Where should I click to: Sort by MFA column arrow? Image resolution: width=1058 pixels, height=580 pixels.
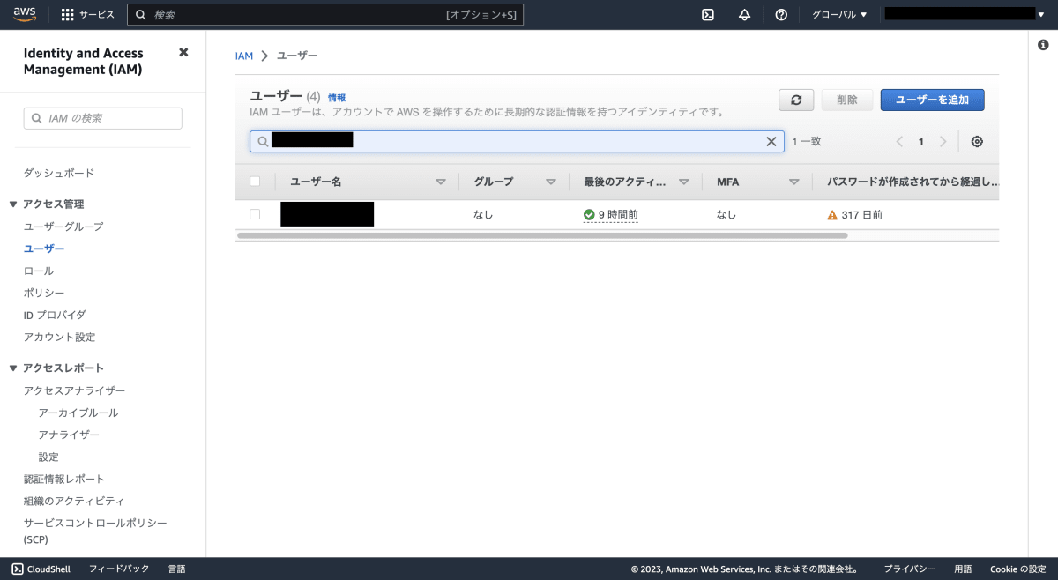pyautogui.click(x=793, y=182)
